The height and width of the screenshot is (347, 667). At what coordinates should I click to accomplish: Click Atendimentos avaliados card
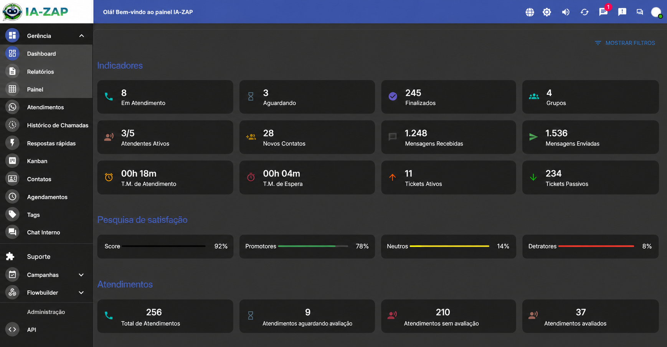[x=591, y=316]
